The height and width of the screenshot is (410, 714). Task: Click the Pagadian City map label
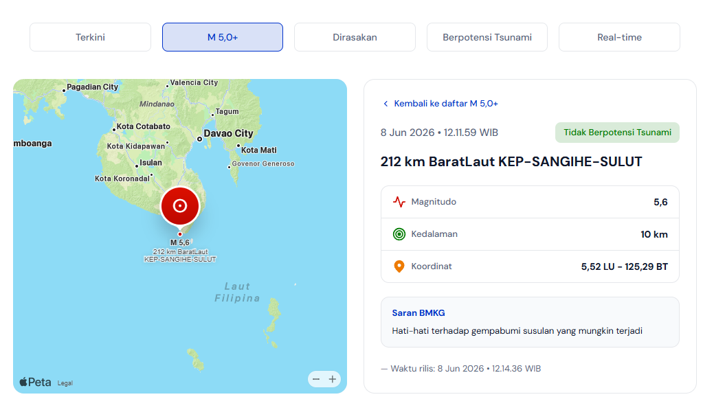[x=93, y=87]
